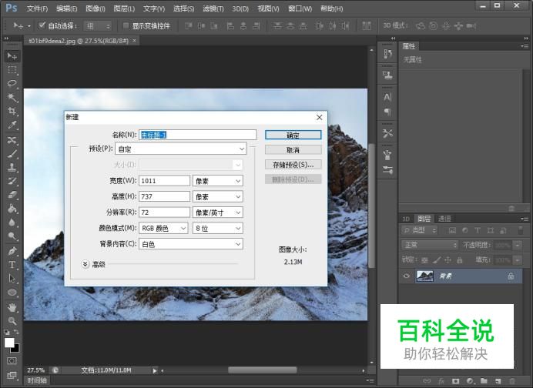Open the 背景内容 dropdown
The height and width of the screenshot is (388, 533).
(191, 244)
